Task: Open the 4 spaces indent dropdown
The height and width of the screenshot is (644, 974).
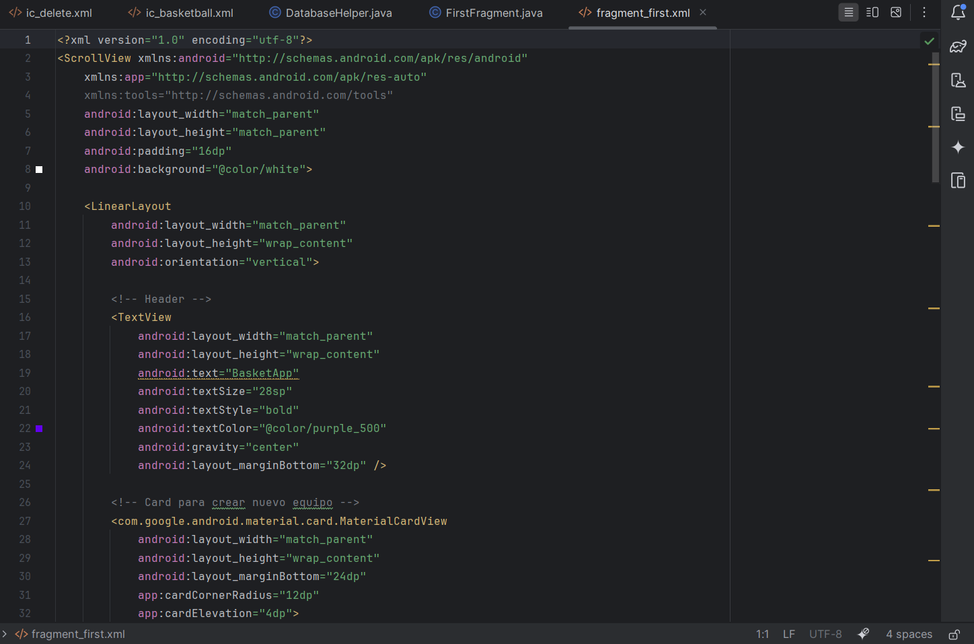Action: click(909, 634)
